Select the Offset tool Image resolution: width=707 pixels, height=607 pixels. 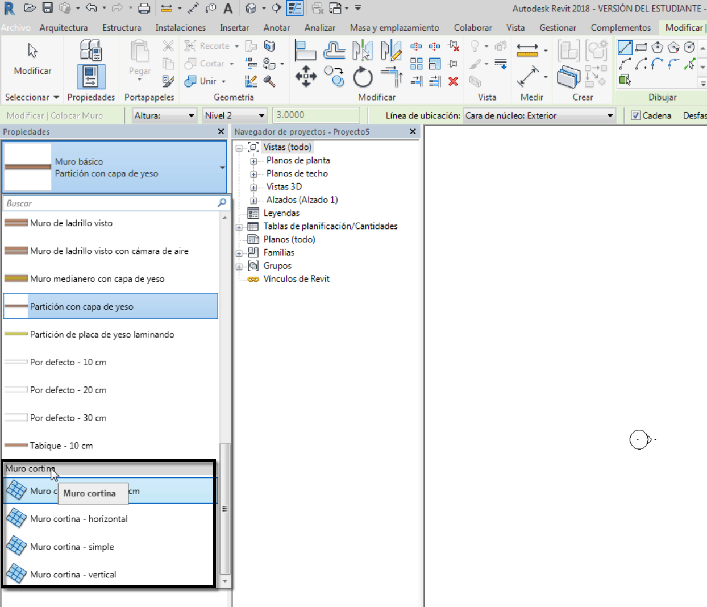coord(334,51)
